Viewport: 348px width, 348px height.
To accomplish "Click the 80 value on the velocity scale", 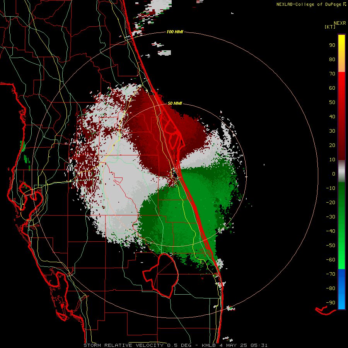I will click(x=332, y=60).
